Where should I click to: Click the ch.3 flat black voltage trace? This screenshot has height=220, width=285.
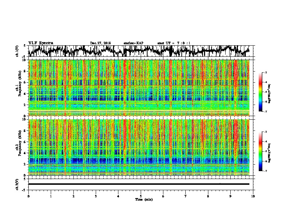coord(139,184)
